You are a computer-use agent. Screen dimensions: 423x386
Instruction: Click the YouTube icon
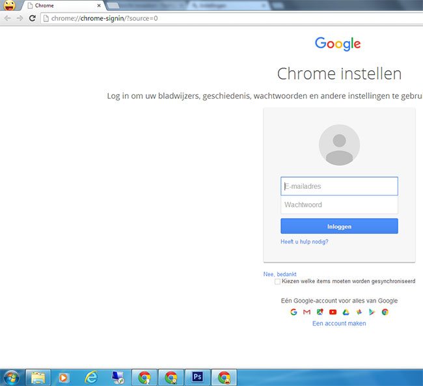(x=333, y=312)
